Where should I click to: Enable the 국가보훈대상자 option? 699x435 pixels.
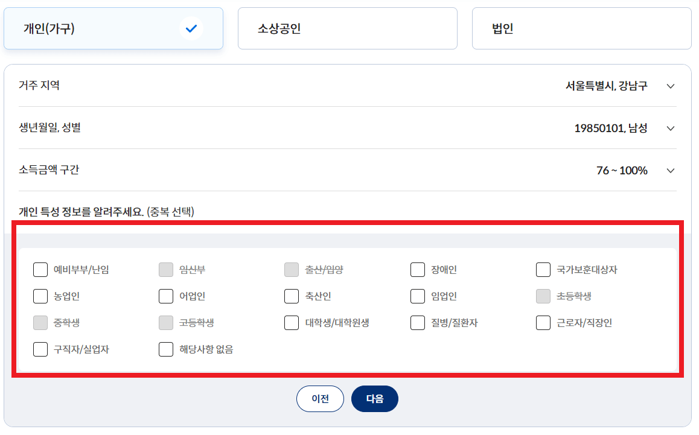[543, 269]
